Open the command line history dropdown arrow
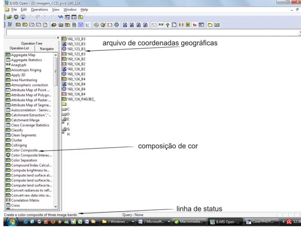301x227 pixels. click(299, 32)
